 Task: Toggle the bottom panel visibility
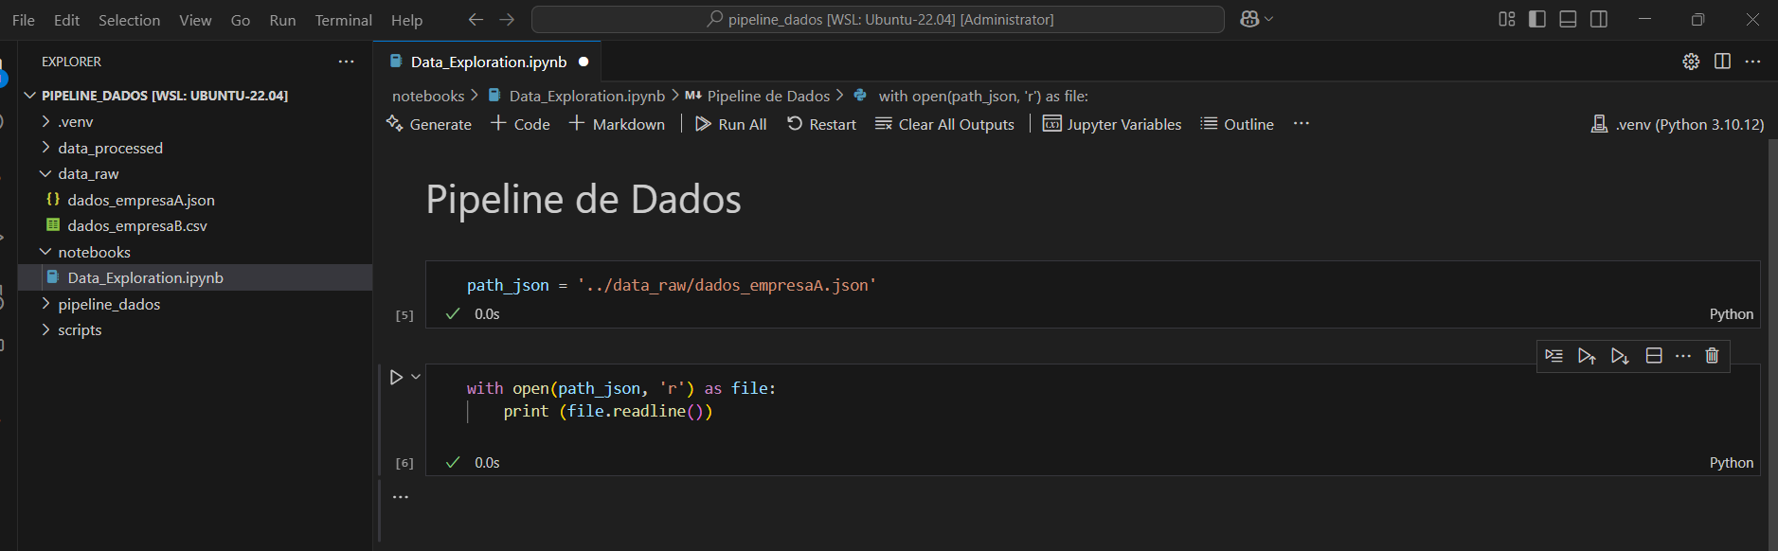(x=1568, y=19)
